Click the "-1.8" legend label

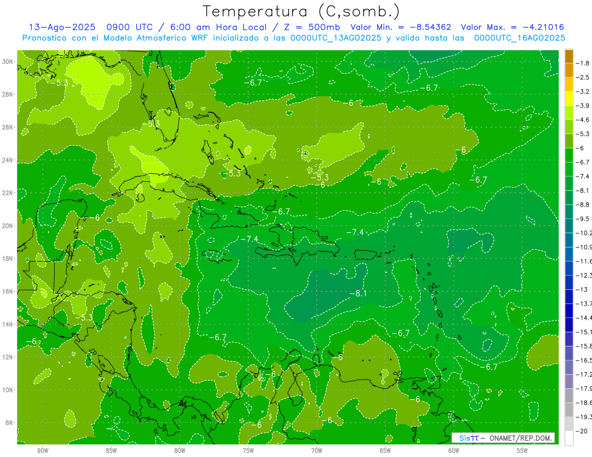coord(584,63)
